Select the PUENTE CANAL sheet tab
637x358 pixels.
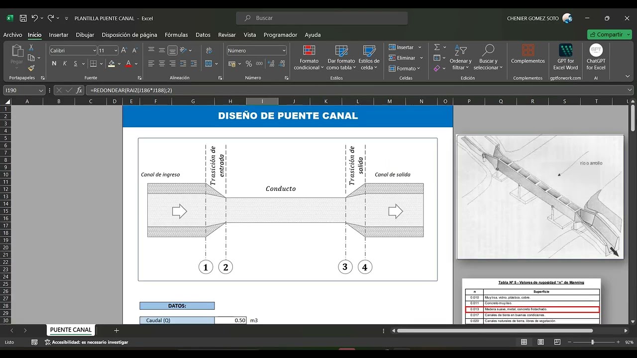pos(71,330)
